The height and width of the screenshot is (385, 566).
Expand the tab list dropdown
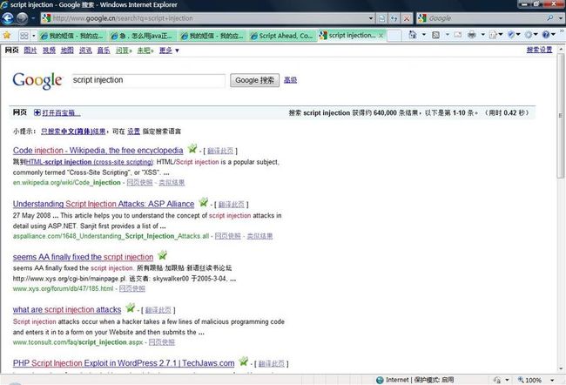[34, 36]
